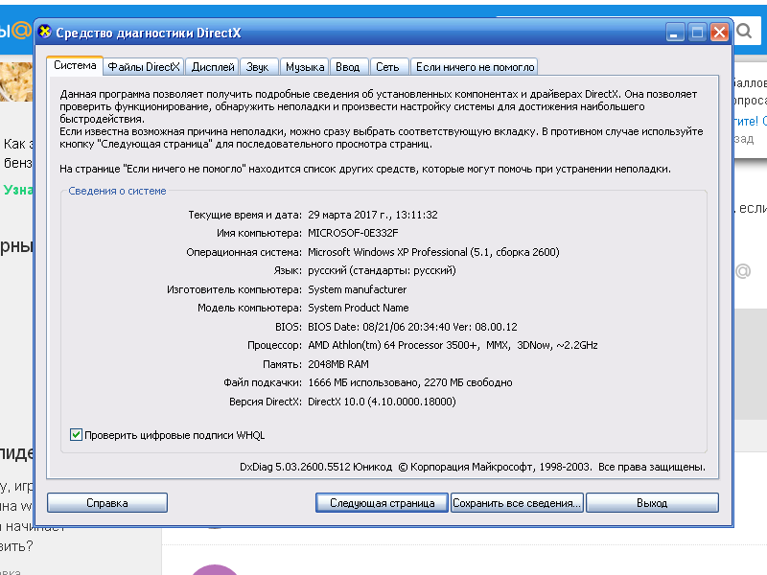Click the Следующая страница button
767x575 pixels.
pos(382,502)
